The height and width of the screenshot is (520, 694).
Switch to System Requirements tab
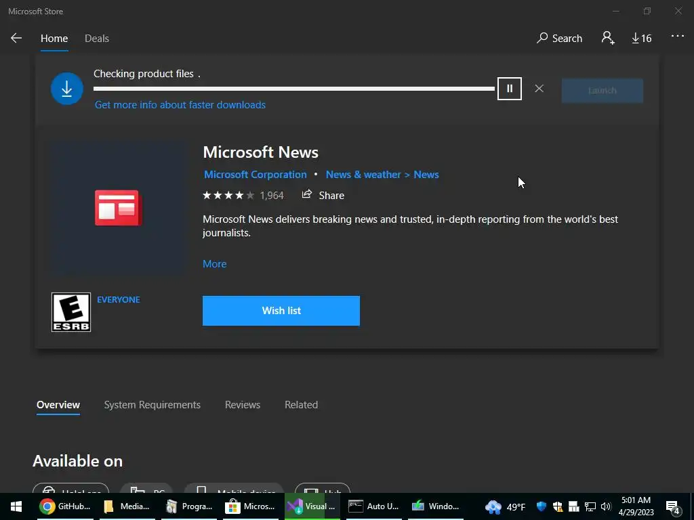152,405
